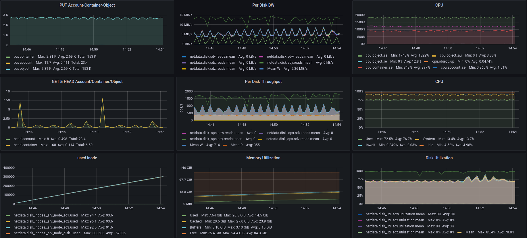
Task: Open the Per Disk BW panel title menu
Action: 263,5
